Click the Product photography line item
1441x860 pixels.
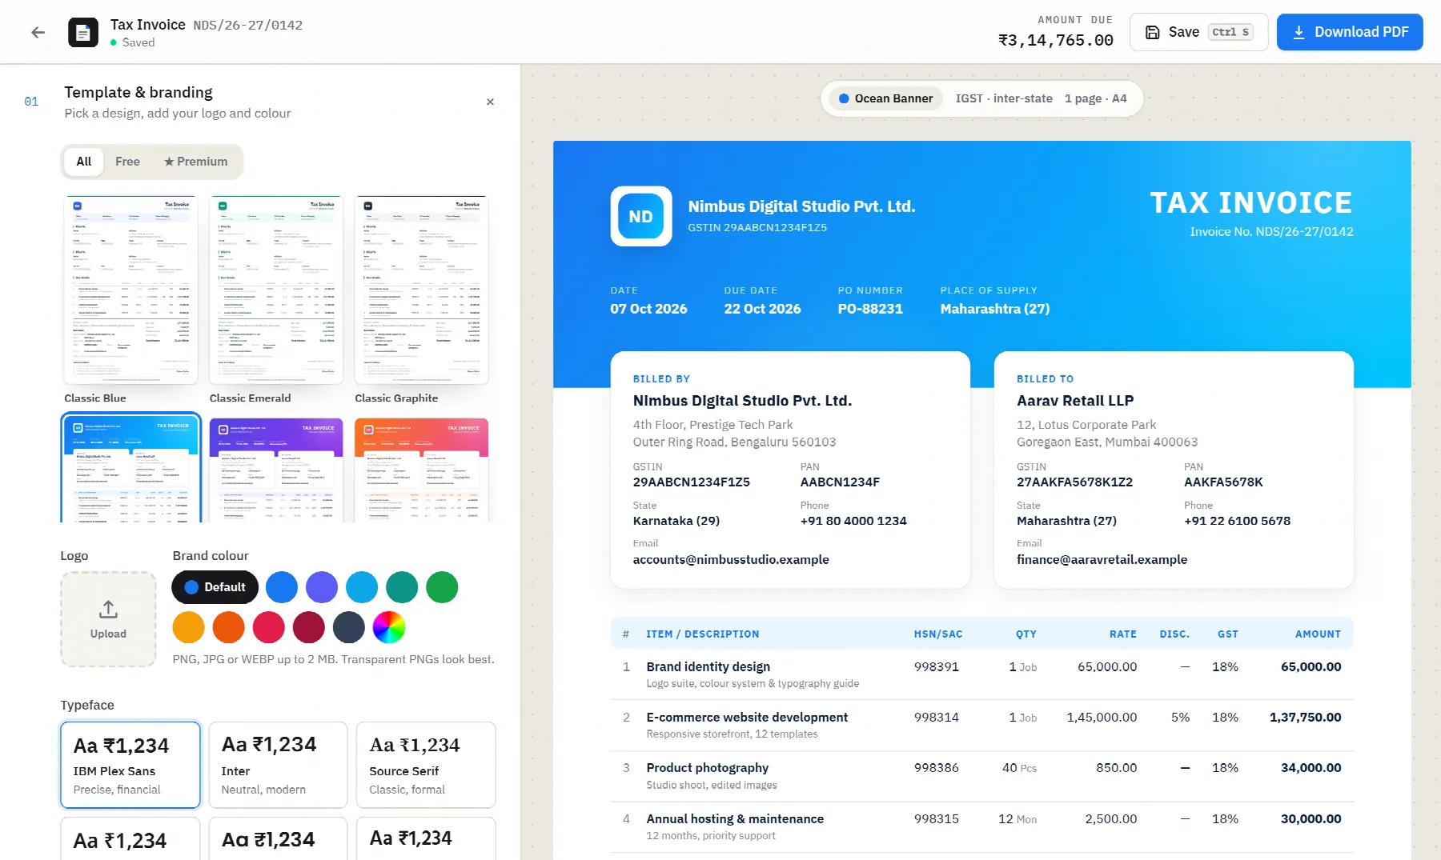pyautogui.click(x=981, y=776)
